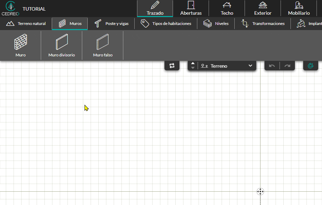The width and height of the screenshot is (322, 205).
Task: Open the Terreno level dropdown
Action: tap(227, 66)
